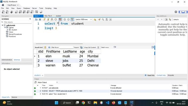Execute statement under cursor lightning icon
This screenshot has height=106, width=188.
pos(48,19)
